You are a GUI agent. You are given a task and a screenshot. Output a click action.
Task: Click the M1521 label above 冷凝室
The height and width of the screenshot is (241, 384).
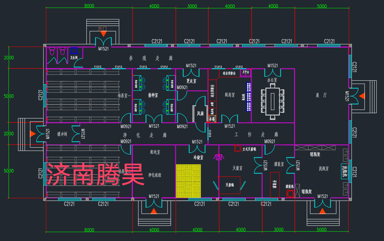(x=197, y=142)
